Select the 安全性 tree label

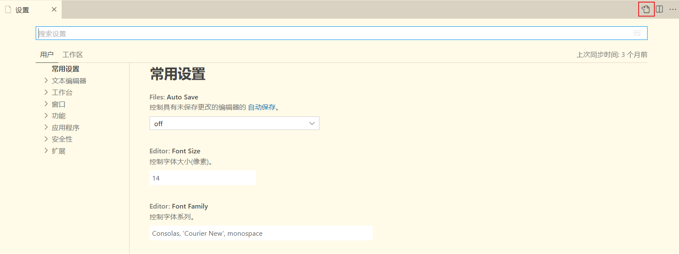pyautogui.click(x=62, y=139)
